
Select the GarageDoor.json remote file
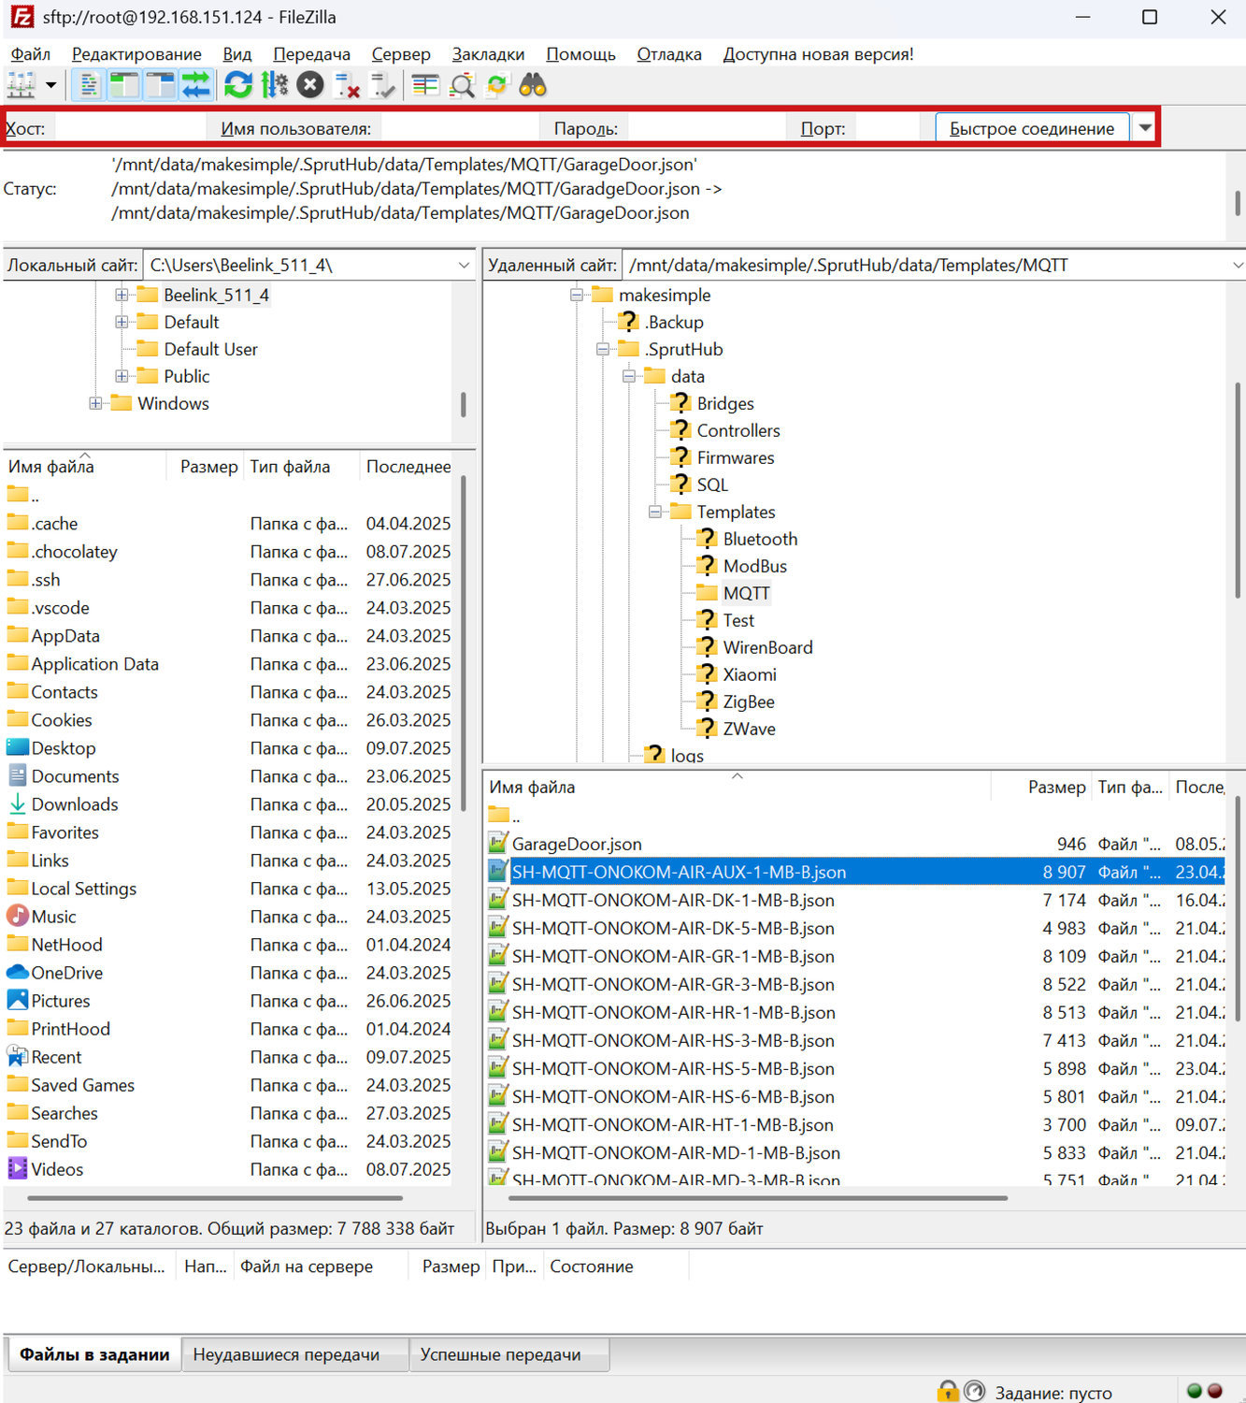click(576, 844)
